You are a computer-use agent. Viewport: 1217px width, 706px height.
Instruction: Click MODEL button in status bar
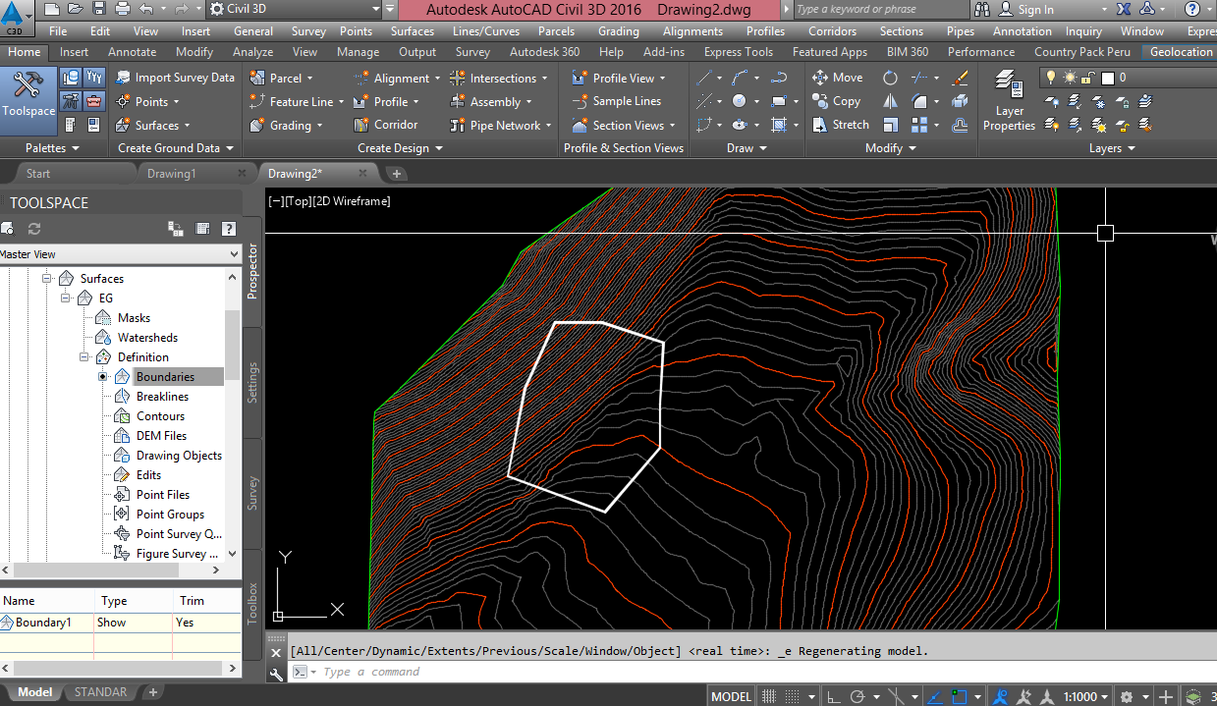pyautogui.click(x=731, y=696)
